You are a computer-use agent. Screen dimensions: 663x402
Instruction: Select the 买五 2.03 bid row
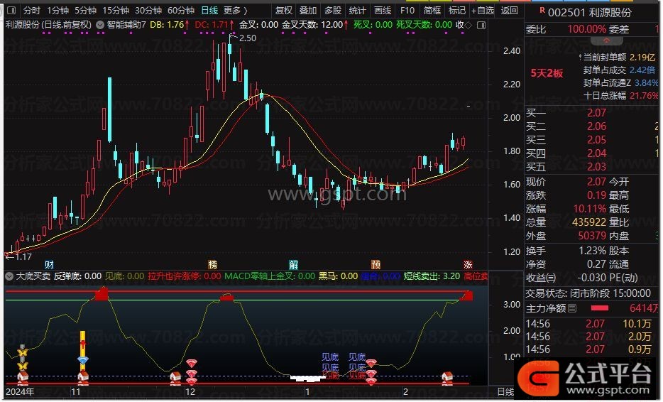(593, 167)
